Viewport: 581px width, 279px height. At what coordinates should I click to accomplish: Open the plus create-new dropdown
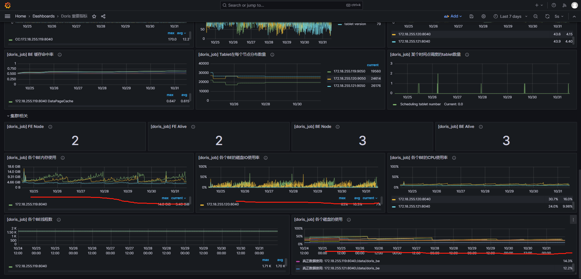pos(539,5)
